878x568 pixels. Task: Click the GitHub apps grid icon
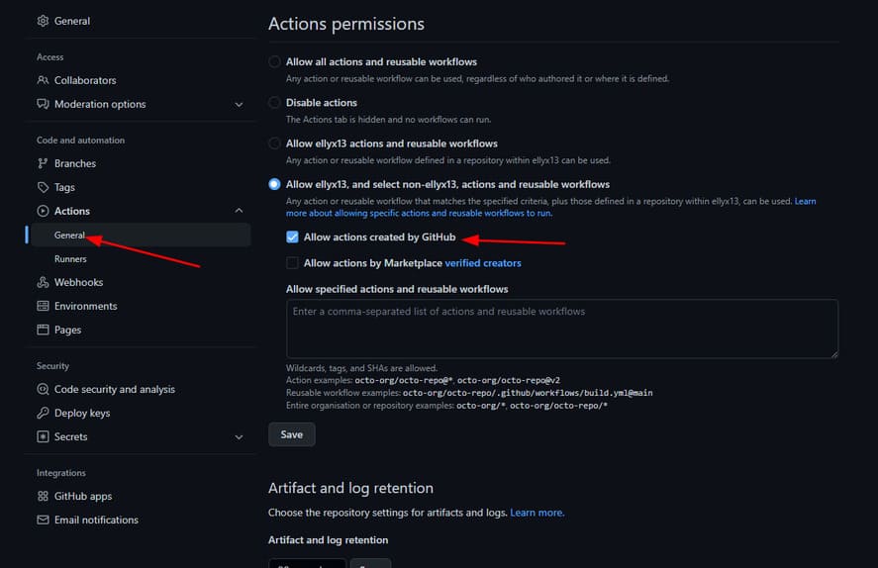pyautogui.click(x=43, y=497)
